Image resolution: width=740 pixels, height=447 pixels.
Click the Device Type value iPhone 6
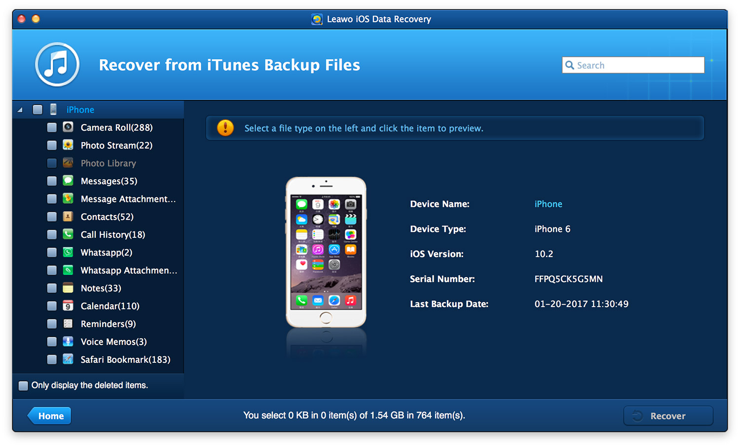[552, 229]
